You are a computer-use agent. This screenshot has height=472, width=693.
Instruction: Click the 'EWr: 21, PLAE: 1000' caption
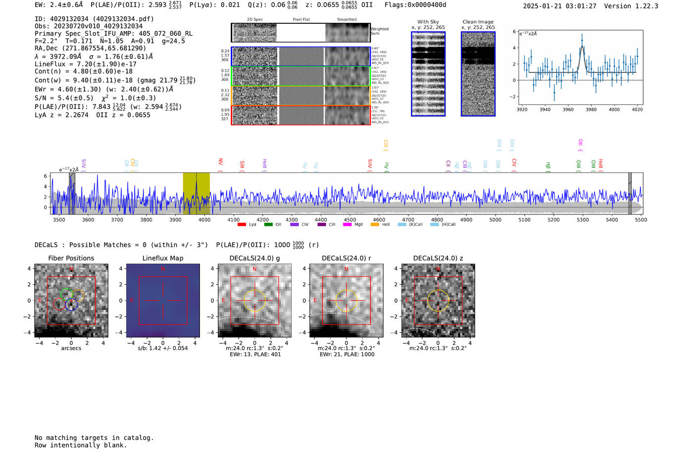(346, 355)
